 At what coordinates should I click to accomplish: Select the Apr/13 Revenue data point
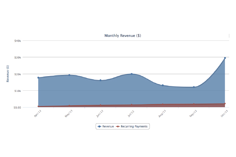click(38, 78)
